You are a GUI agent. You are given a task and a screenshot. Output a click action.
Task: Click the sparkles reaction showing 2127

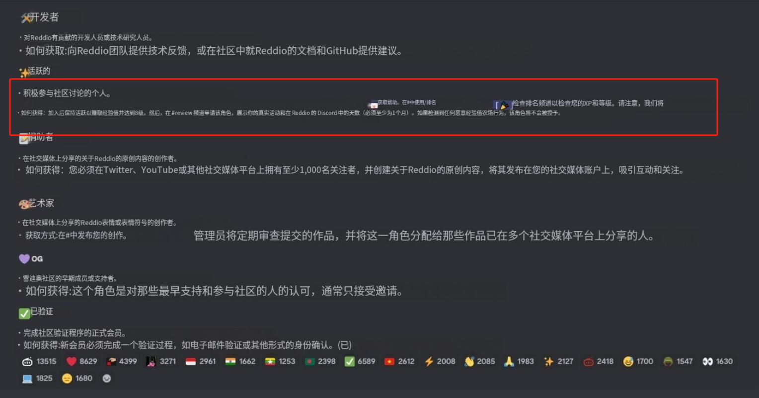[559, 362]
